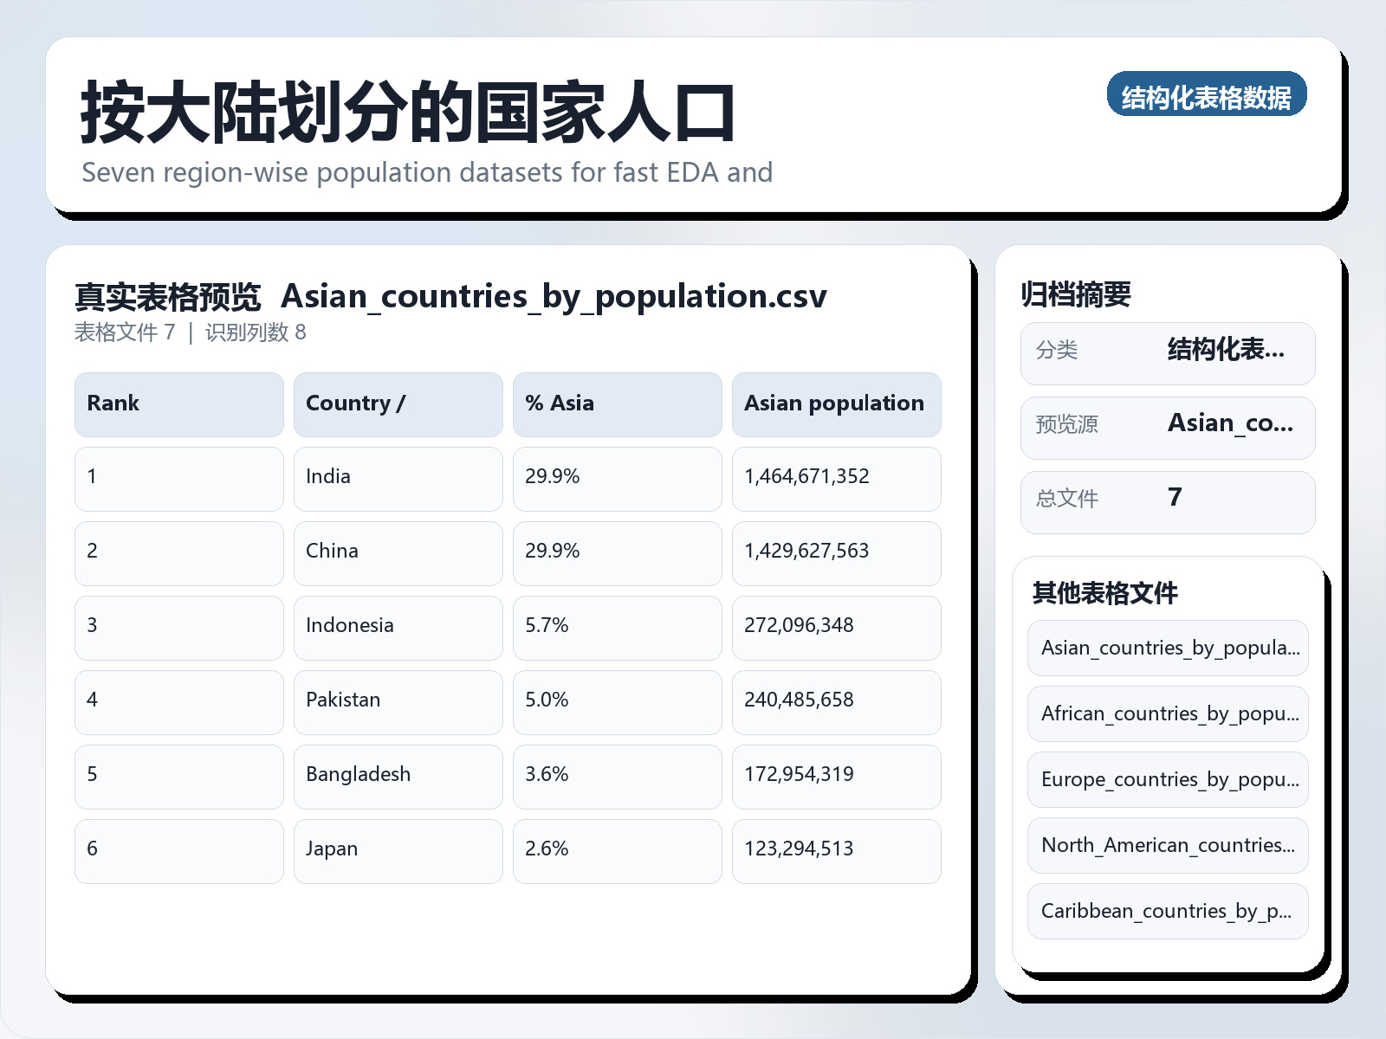Click the Asian_countries_by_popula file link
Viewport: 1386px width, 1039px height.
pyautogui.click(x=1168, y=648)
